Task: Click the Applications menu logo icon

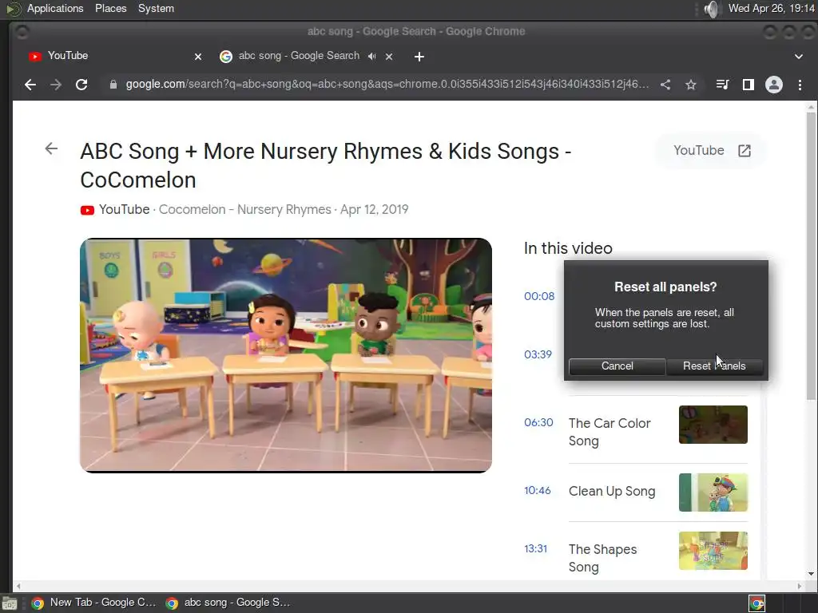Action: point(13,8)
